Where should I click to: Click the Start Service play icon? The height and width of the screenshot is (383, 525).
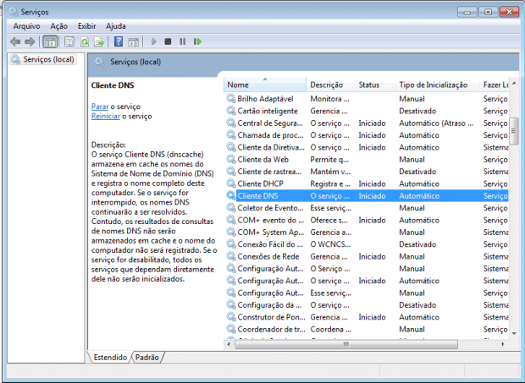tap(153, 41)
